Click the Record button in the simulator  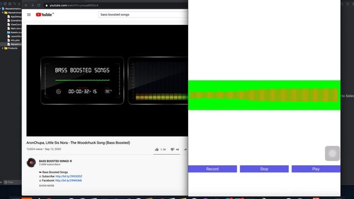tap(212, 169)
